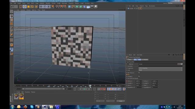
Task: Open viewport Display menu
Action: pos(28,10)
